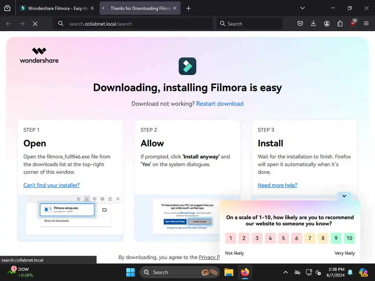Click Firefox icon in taskbar

point(245,272)
